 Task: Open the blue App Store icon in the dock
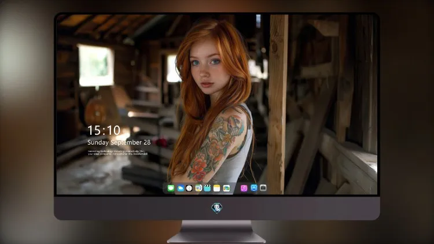click(254, 188)
